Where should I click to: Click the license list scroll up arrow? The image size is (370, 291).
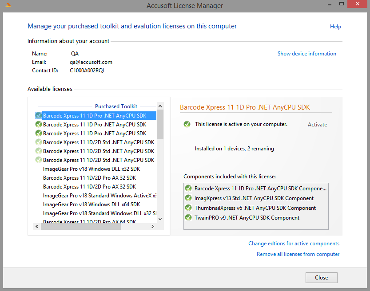pyautogui.click(x=160, y=106)
